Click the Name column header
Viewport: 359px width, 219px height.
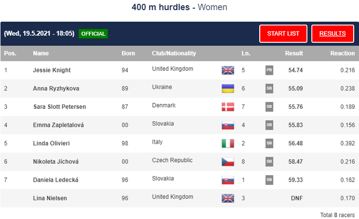(41, 53)
